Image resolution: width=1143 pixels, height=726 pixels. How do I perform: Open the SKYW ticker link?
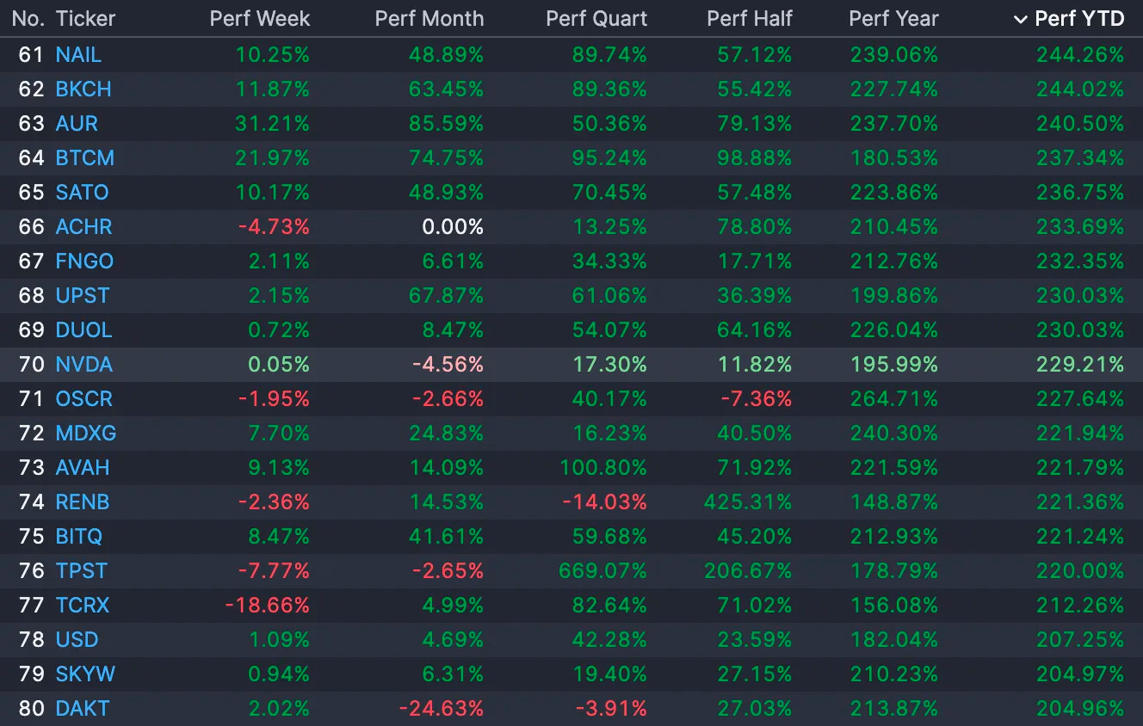tap(85, 674)
